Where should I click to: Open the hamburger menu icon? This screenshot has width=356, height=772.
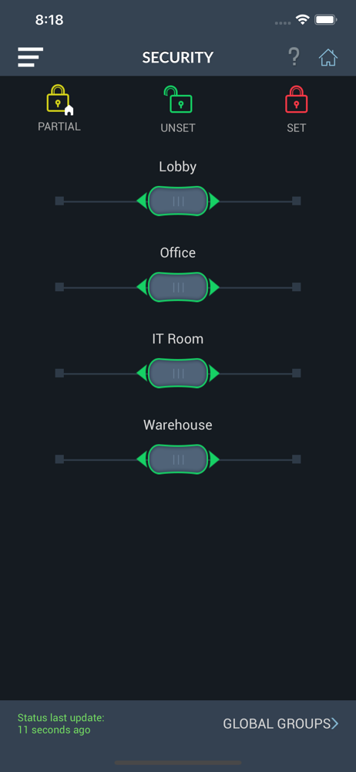31,57
